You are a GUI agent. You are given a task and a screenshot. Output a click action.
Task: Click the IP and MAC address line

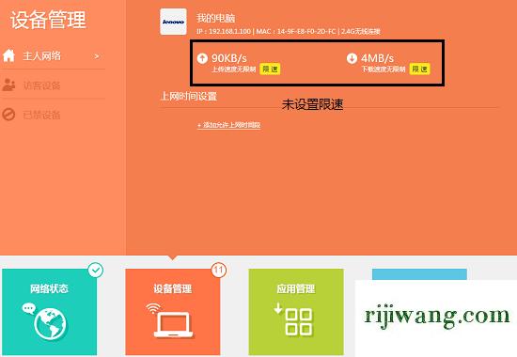289,31
